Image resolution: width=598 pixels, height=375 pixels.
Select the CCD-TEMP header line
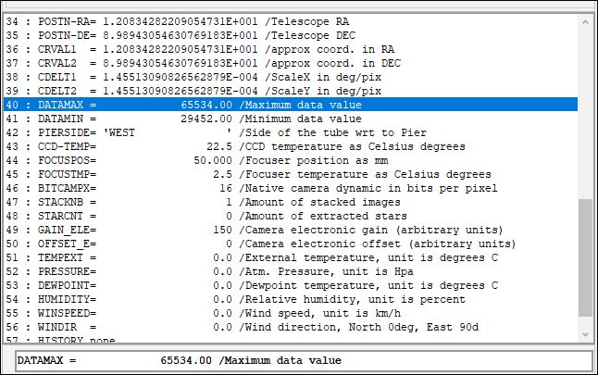click(x=185, y=147)
